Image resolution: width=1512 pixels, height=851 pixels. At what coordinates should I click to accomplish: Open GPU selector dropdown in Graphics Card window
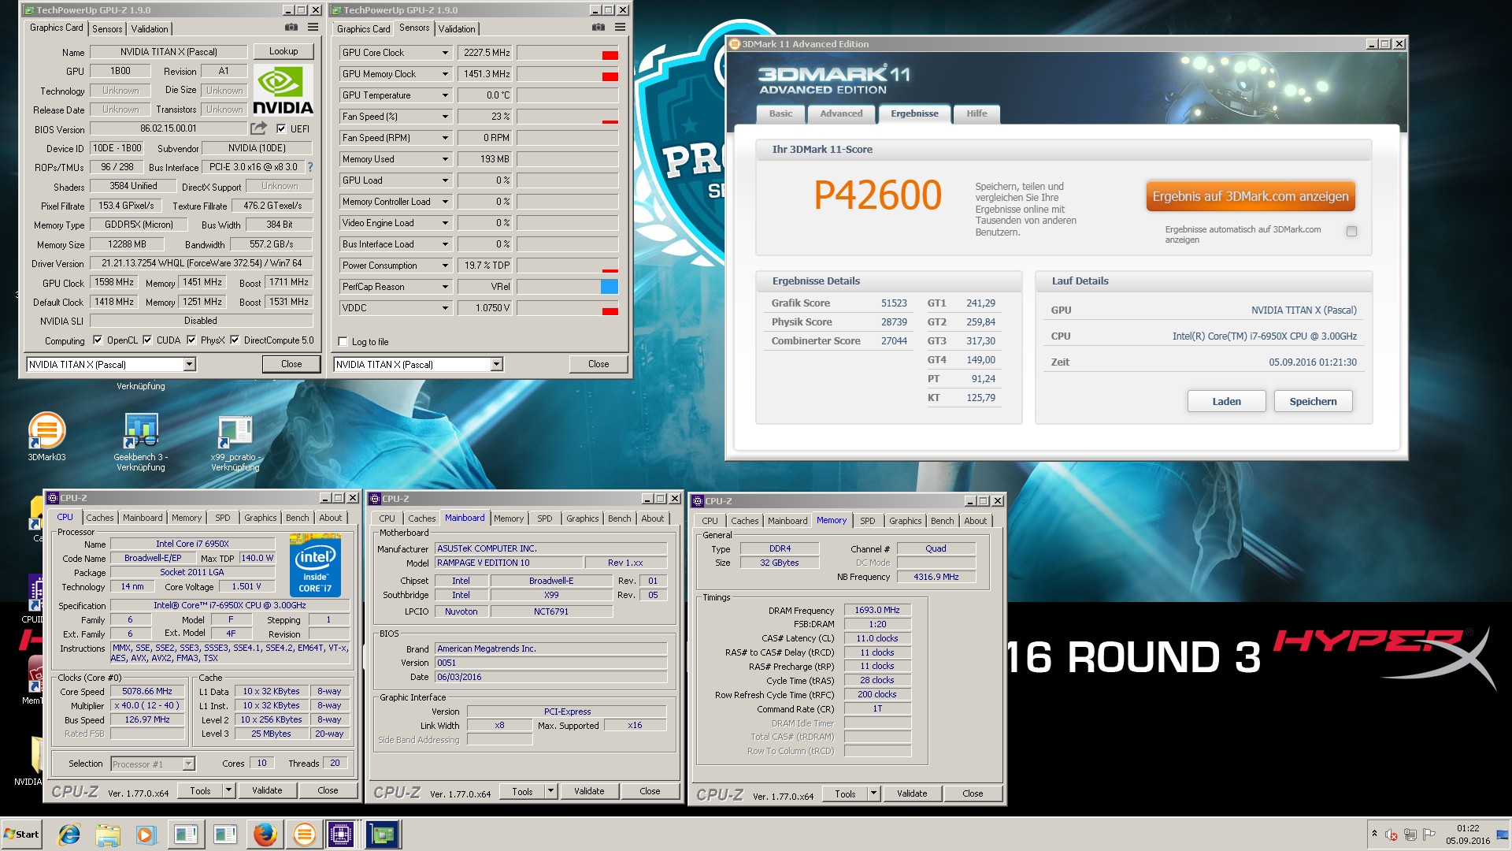(189, 364)
